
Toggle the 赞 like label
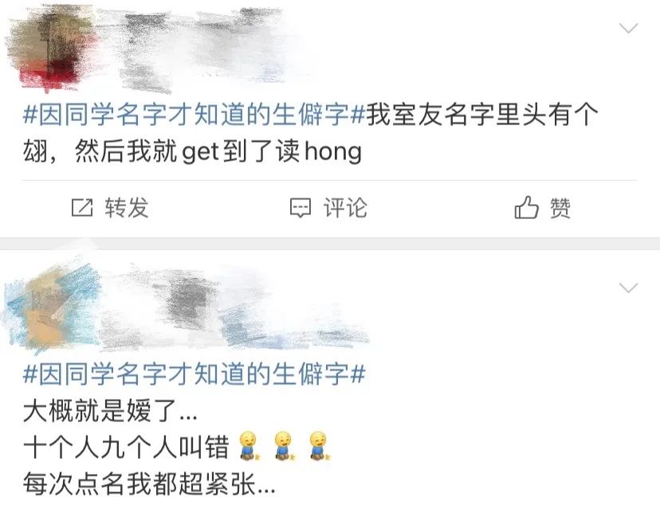(x=560, y=207)
